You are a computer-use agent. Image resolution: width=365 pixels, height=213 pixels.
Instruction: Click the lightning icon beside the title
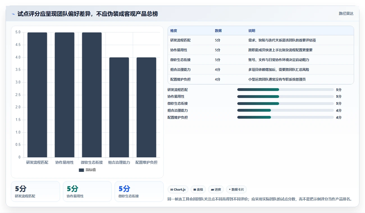click(x=13, y=14)
